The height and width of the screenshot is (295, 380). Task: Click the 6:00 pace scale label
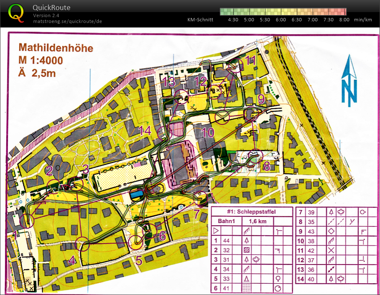pyautogui.click(x=281, y=20)
